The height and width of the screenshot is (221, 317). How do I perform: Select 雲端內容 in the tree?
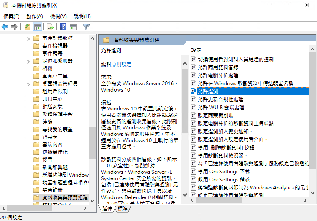click(x=52, y=145)
